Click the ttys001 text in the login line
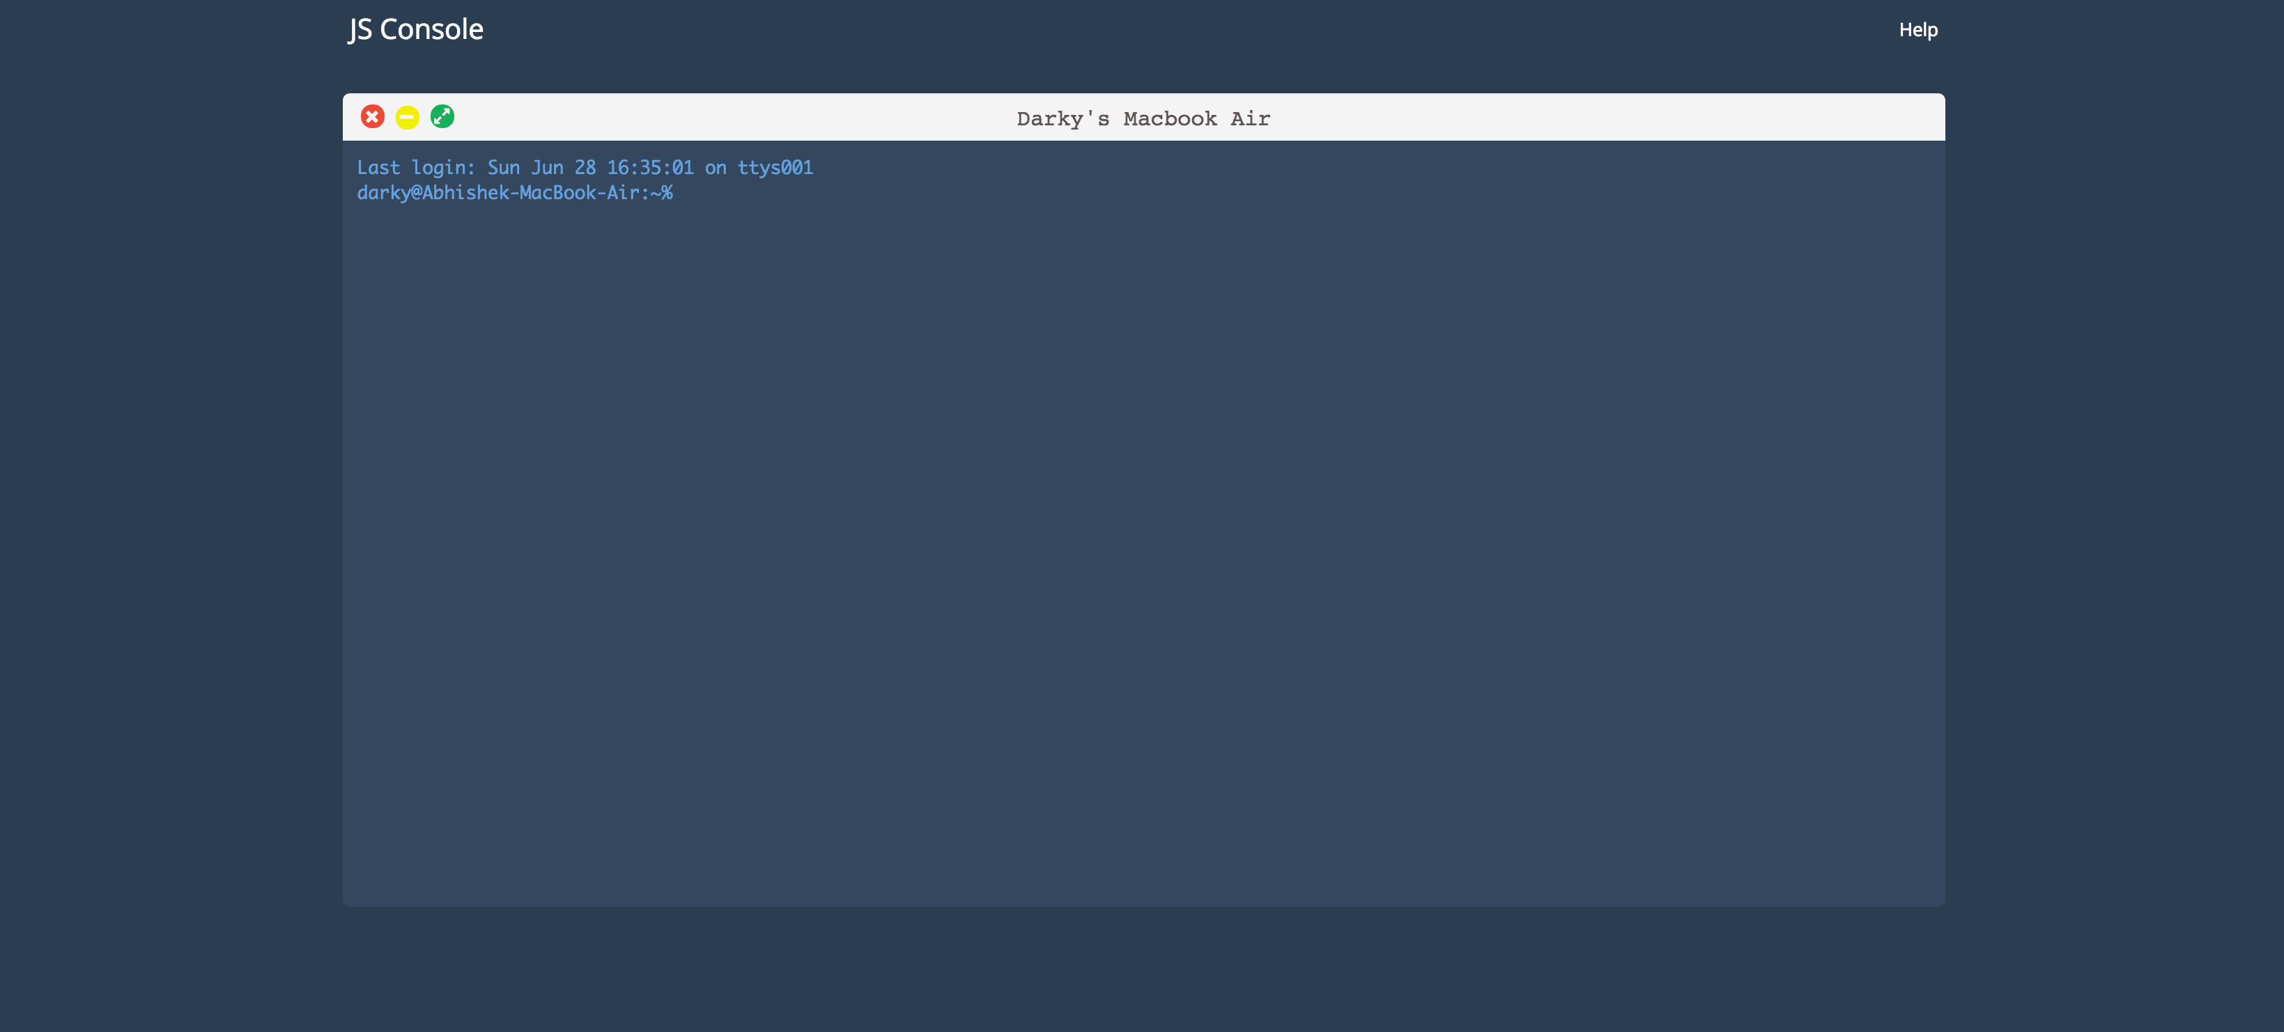This screenshot has height=1032, width=2284. tap(775, 169)
